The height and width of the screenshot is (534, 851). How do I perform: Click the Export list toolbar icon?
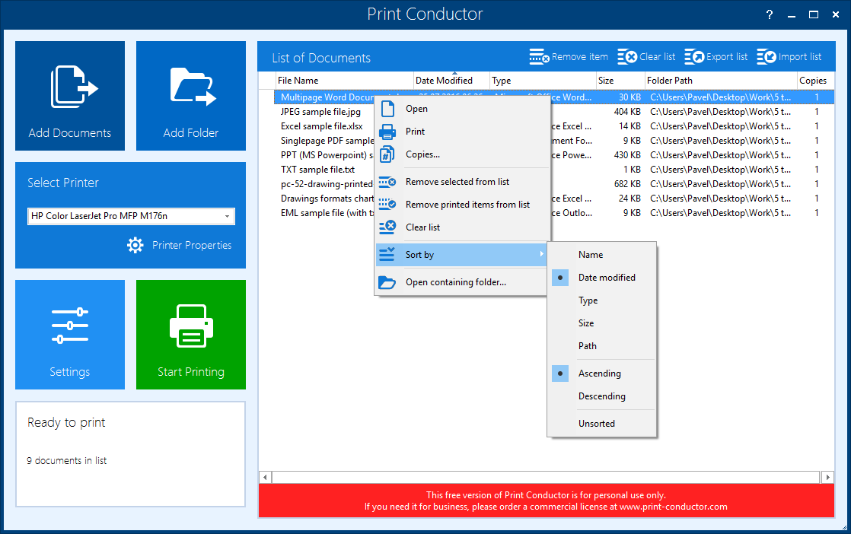pyautogui.click(x=694, y=56)
